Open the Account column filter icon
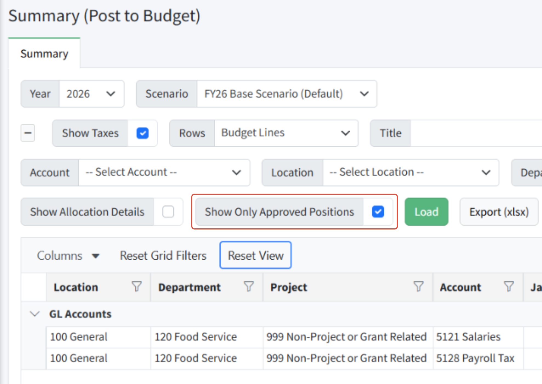The width and height of the screenshot is (542, 384). click(509, 287)
